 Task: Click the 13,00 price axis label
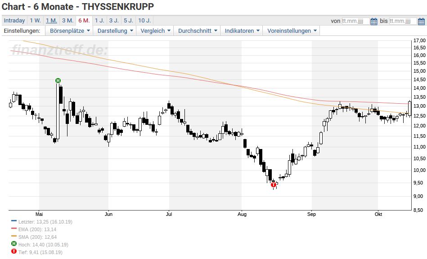pyautogui.click(x=419, y=106)
